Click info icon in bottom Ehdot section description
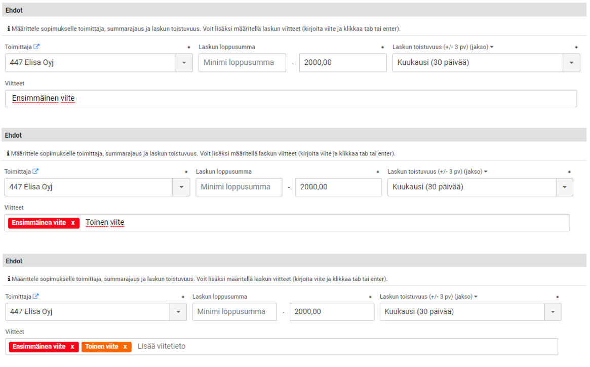This screenshot has height=367, width=590. [8, 279]
